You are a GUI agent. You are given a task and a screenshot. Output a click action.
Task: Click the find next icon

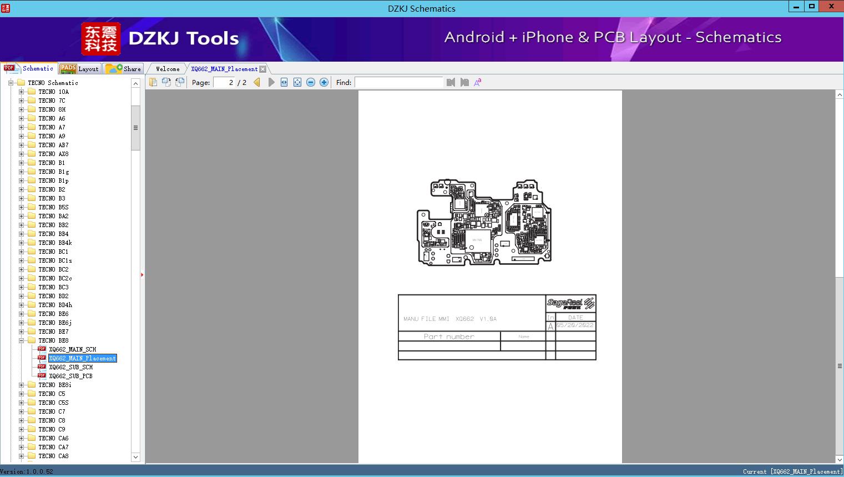[x=464, y=82]
